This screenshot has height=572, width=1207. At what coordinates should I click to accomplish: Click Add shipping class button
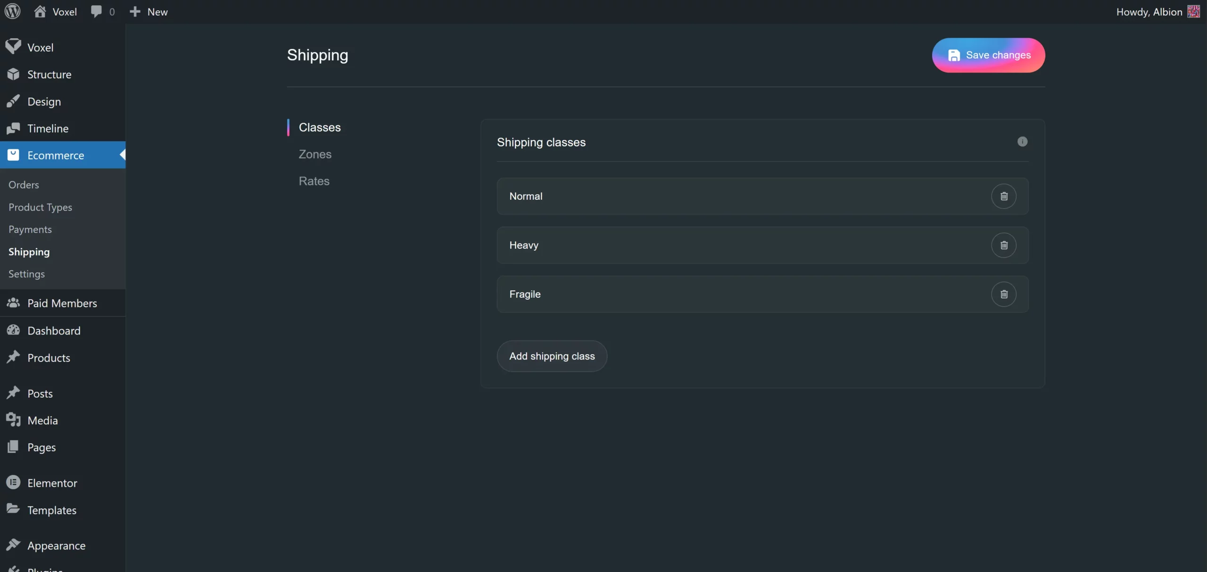(552, 356)
